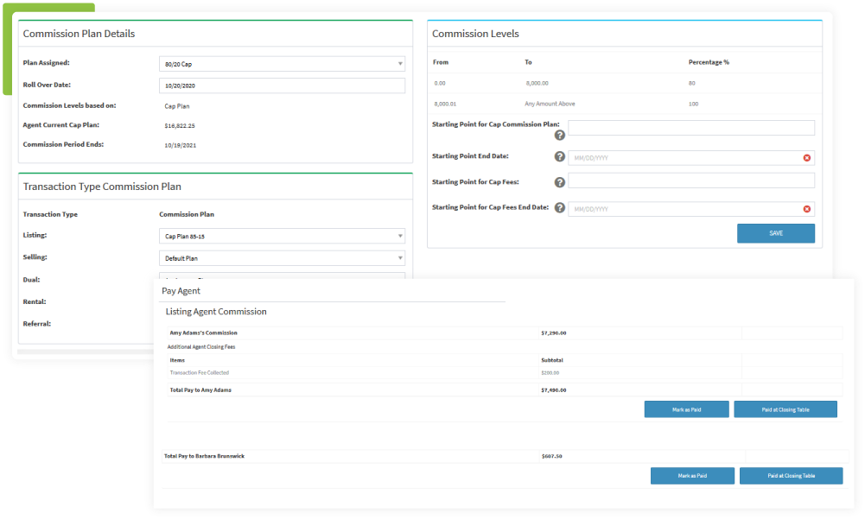Select Paid at Closing Table for Amy Adams
865x532 pixels.
[x=785, y=408]
